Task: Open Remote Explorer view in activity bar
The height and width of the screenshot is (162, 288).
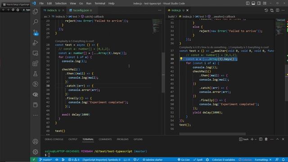Action: tap(35, 53)
